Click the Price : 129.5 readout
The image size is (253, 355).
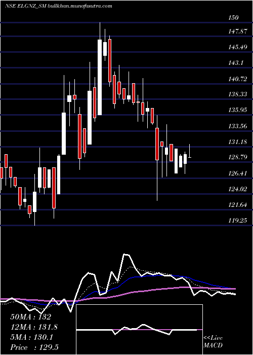34,347
